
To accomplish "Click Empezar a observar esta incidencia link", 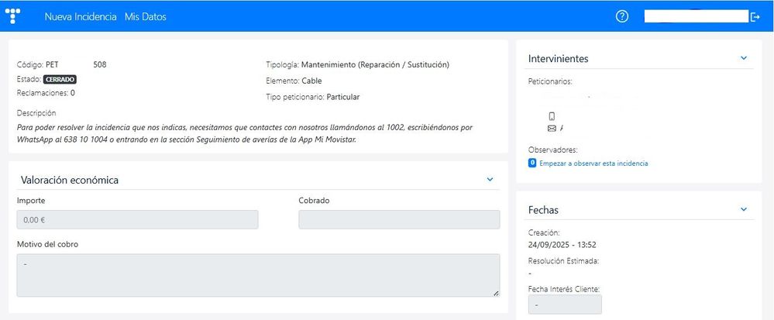I will pos(593,163).
